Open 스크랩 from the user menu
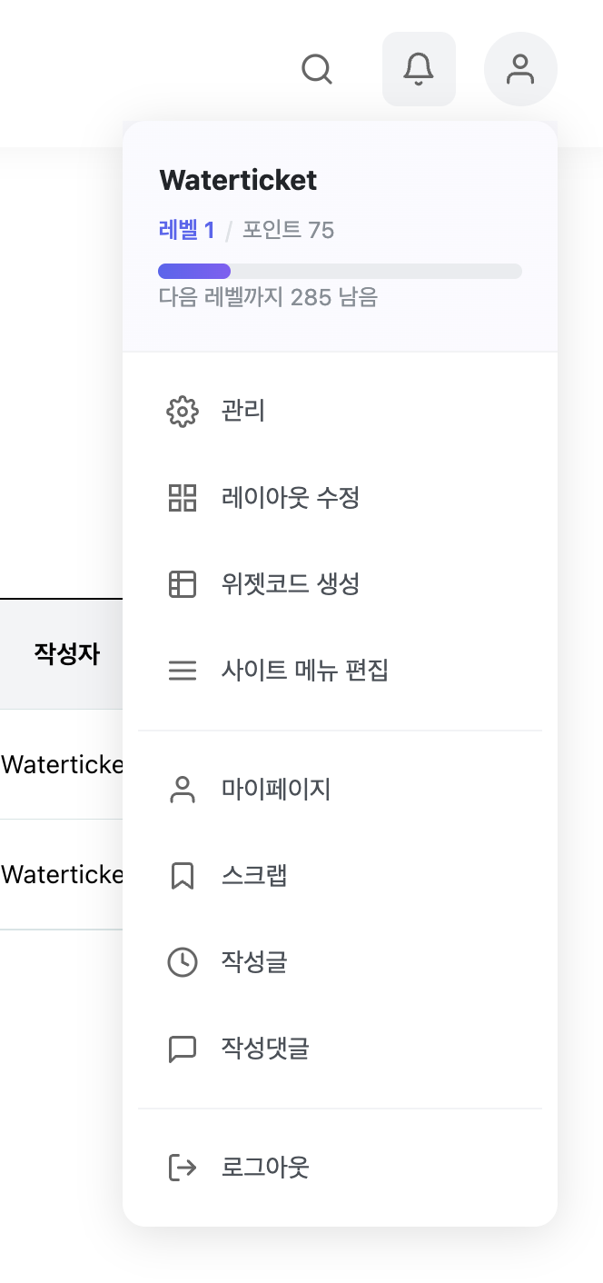This screenshot has height=1283, width=603. 252,875
